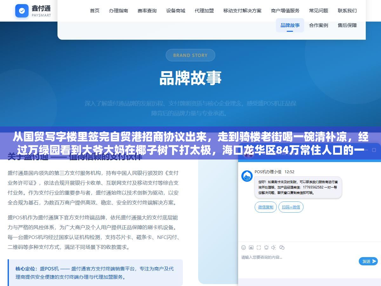381x286 pixels.
Task: Maximize the chat widget window
Action: pos(374,150)
